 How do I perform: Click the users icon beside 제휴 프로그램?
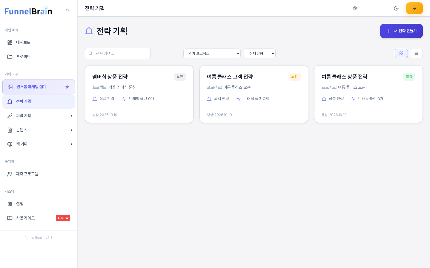pyautogui.click(x=10, y=174)
